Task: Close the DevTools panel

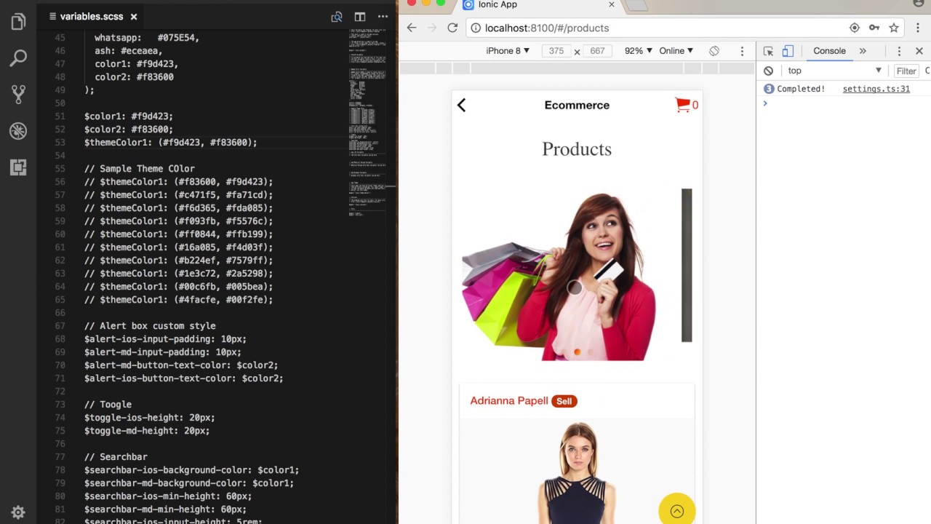Action: pos(919,51)
